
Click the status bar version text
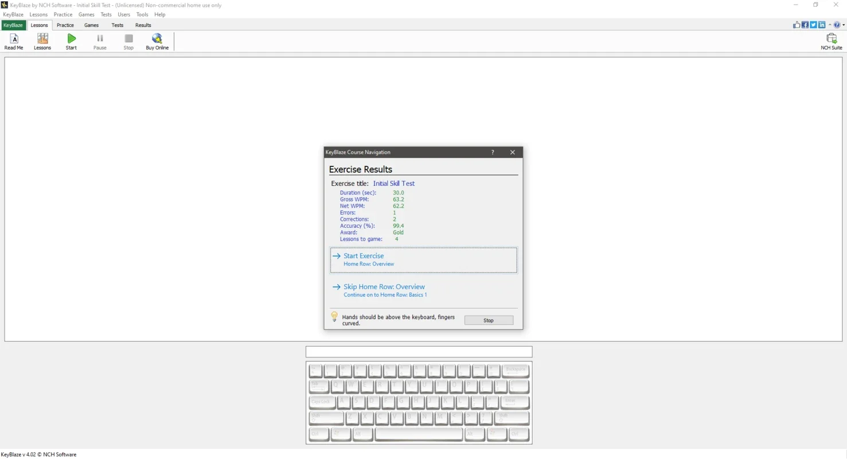point(38,454)
